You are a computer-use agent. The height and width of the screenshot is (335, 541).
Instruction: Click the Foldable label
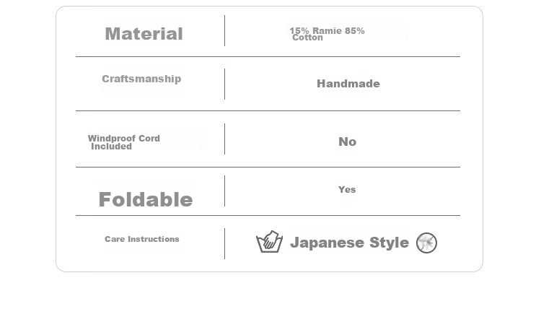[146, 199]
